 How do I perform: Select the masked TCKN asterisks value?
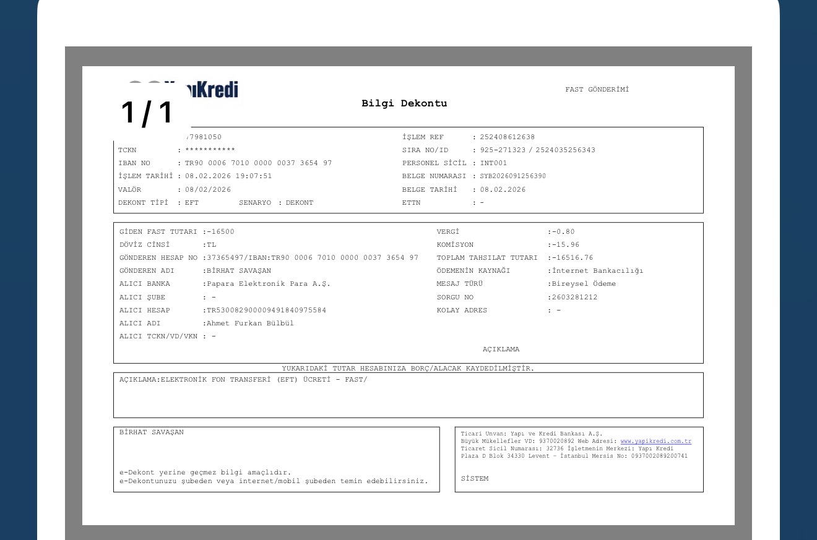(210, 150)
